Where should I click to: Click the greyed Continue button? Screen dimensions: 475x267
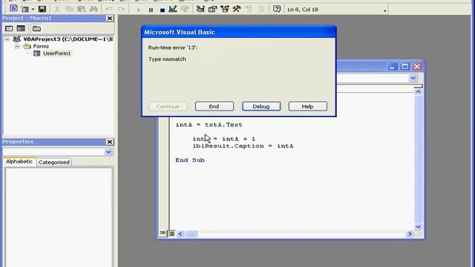tap(168, 106)
